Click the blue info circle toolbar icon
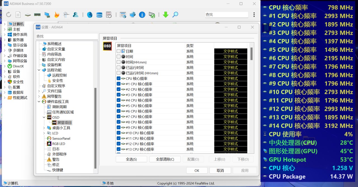 point(142,15)
